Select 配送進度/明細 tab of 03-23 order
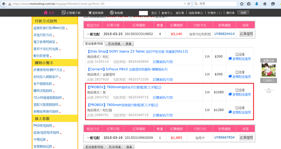 coord(94,44)
